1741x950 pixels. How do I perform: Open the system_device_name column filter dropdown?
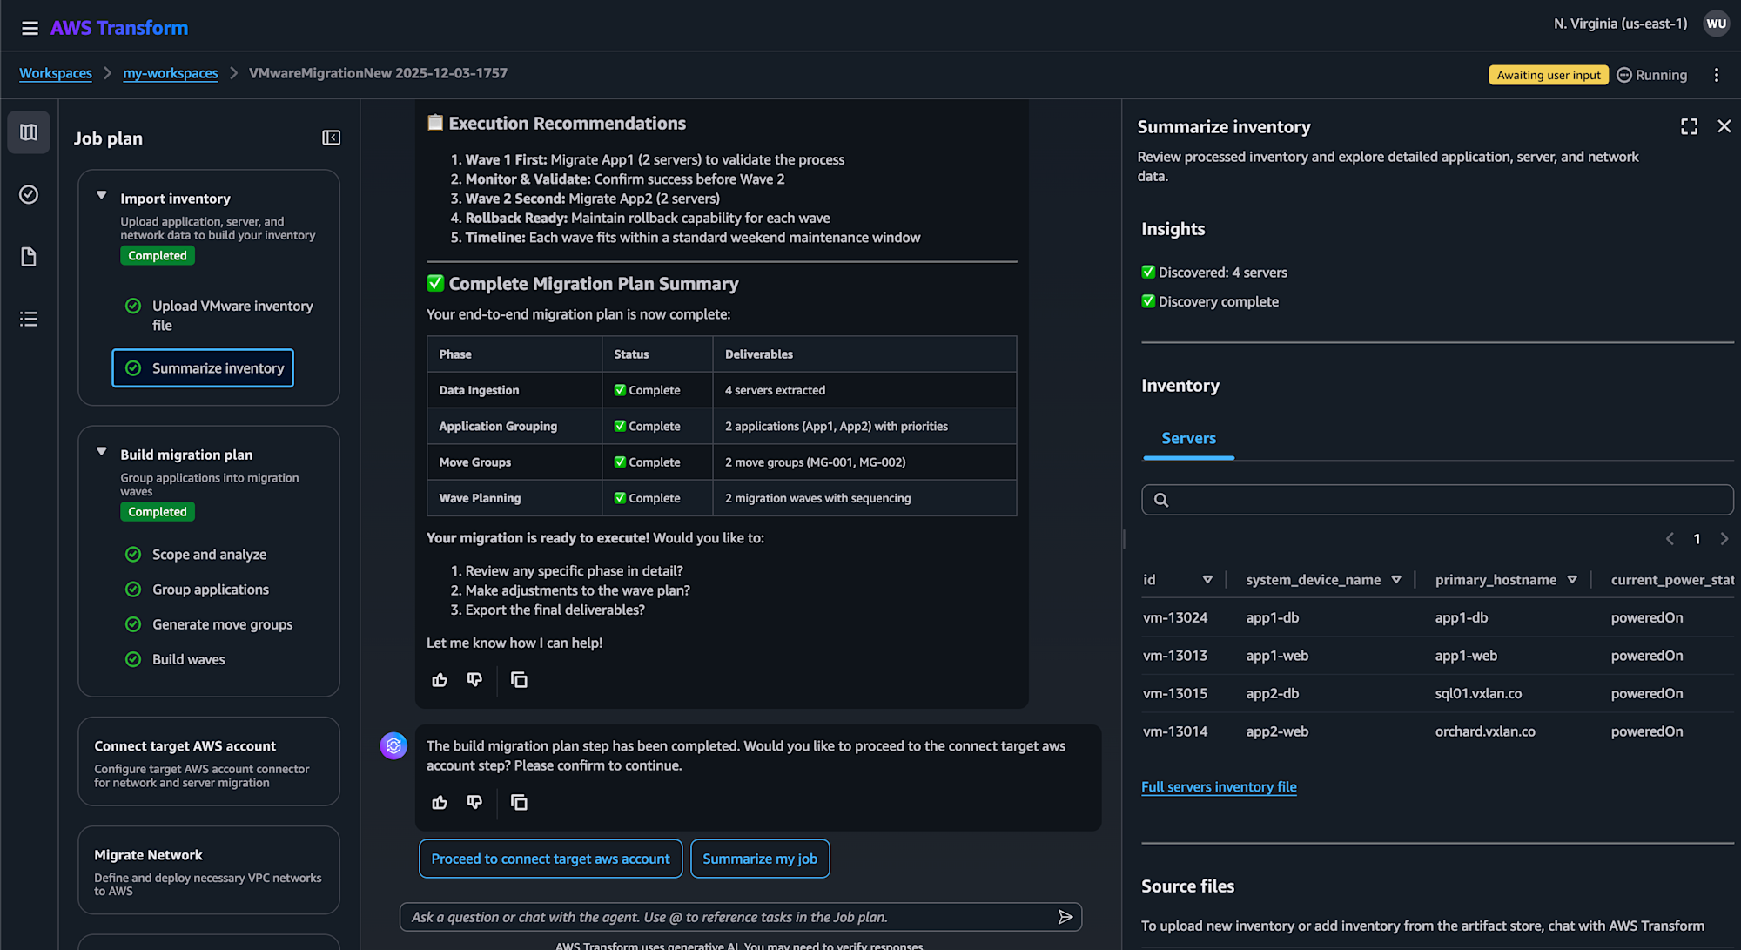(1396, 580)
